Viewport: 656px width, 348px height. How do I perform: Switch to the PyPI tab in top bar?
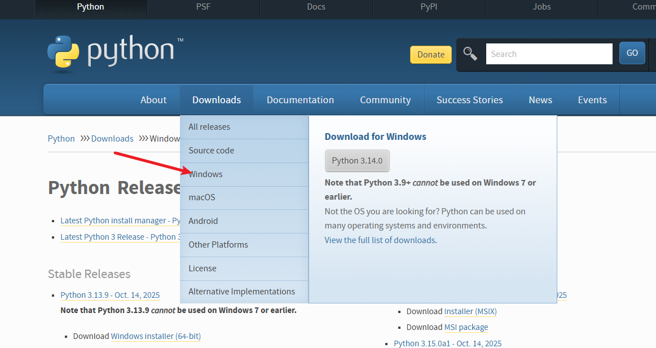pos(429,7)
